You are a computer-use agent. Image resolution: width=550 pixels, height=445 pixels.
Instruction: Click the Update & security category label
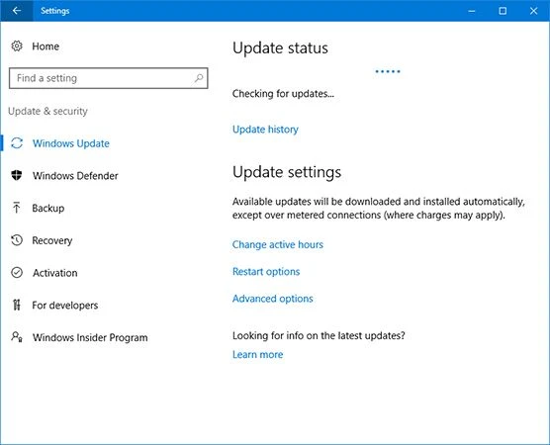pos(47,111)
